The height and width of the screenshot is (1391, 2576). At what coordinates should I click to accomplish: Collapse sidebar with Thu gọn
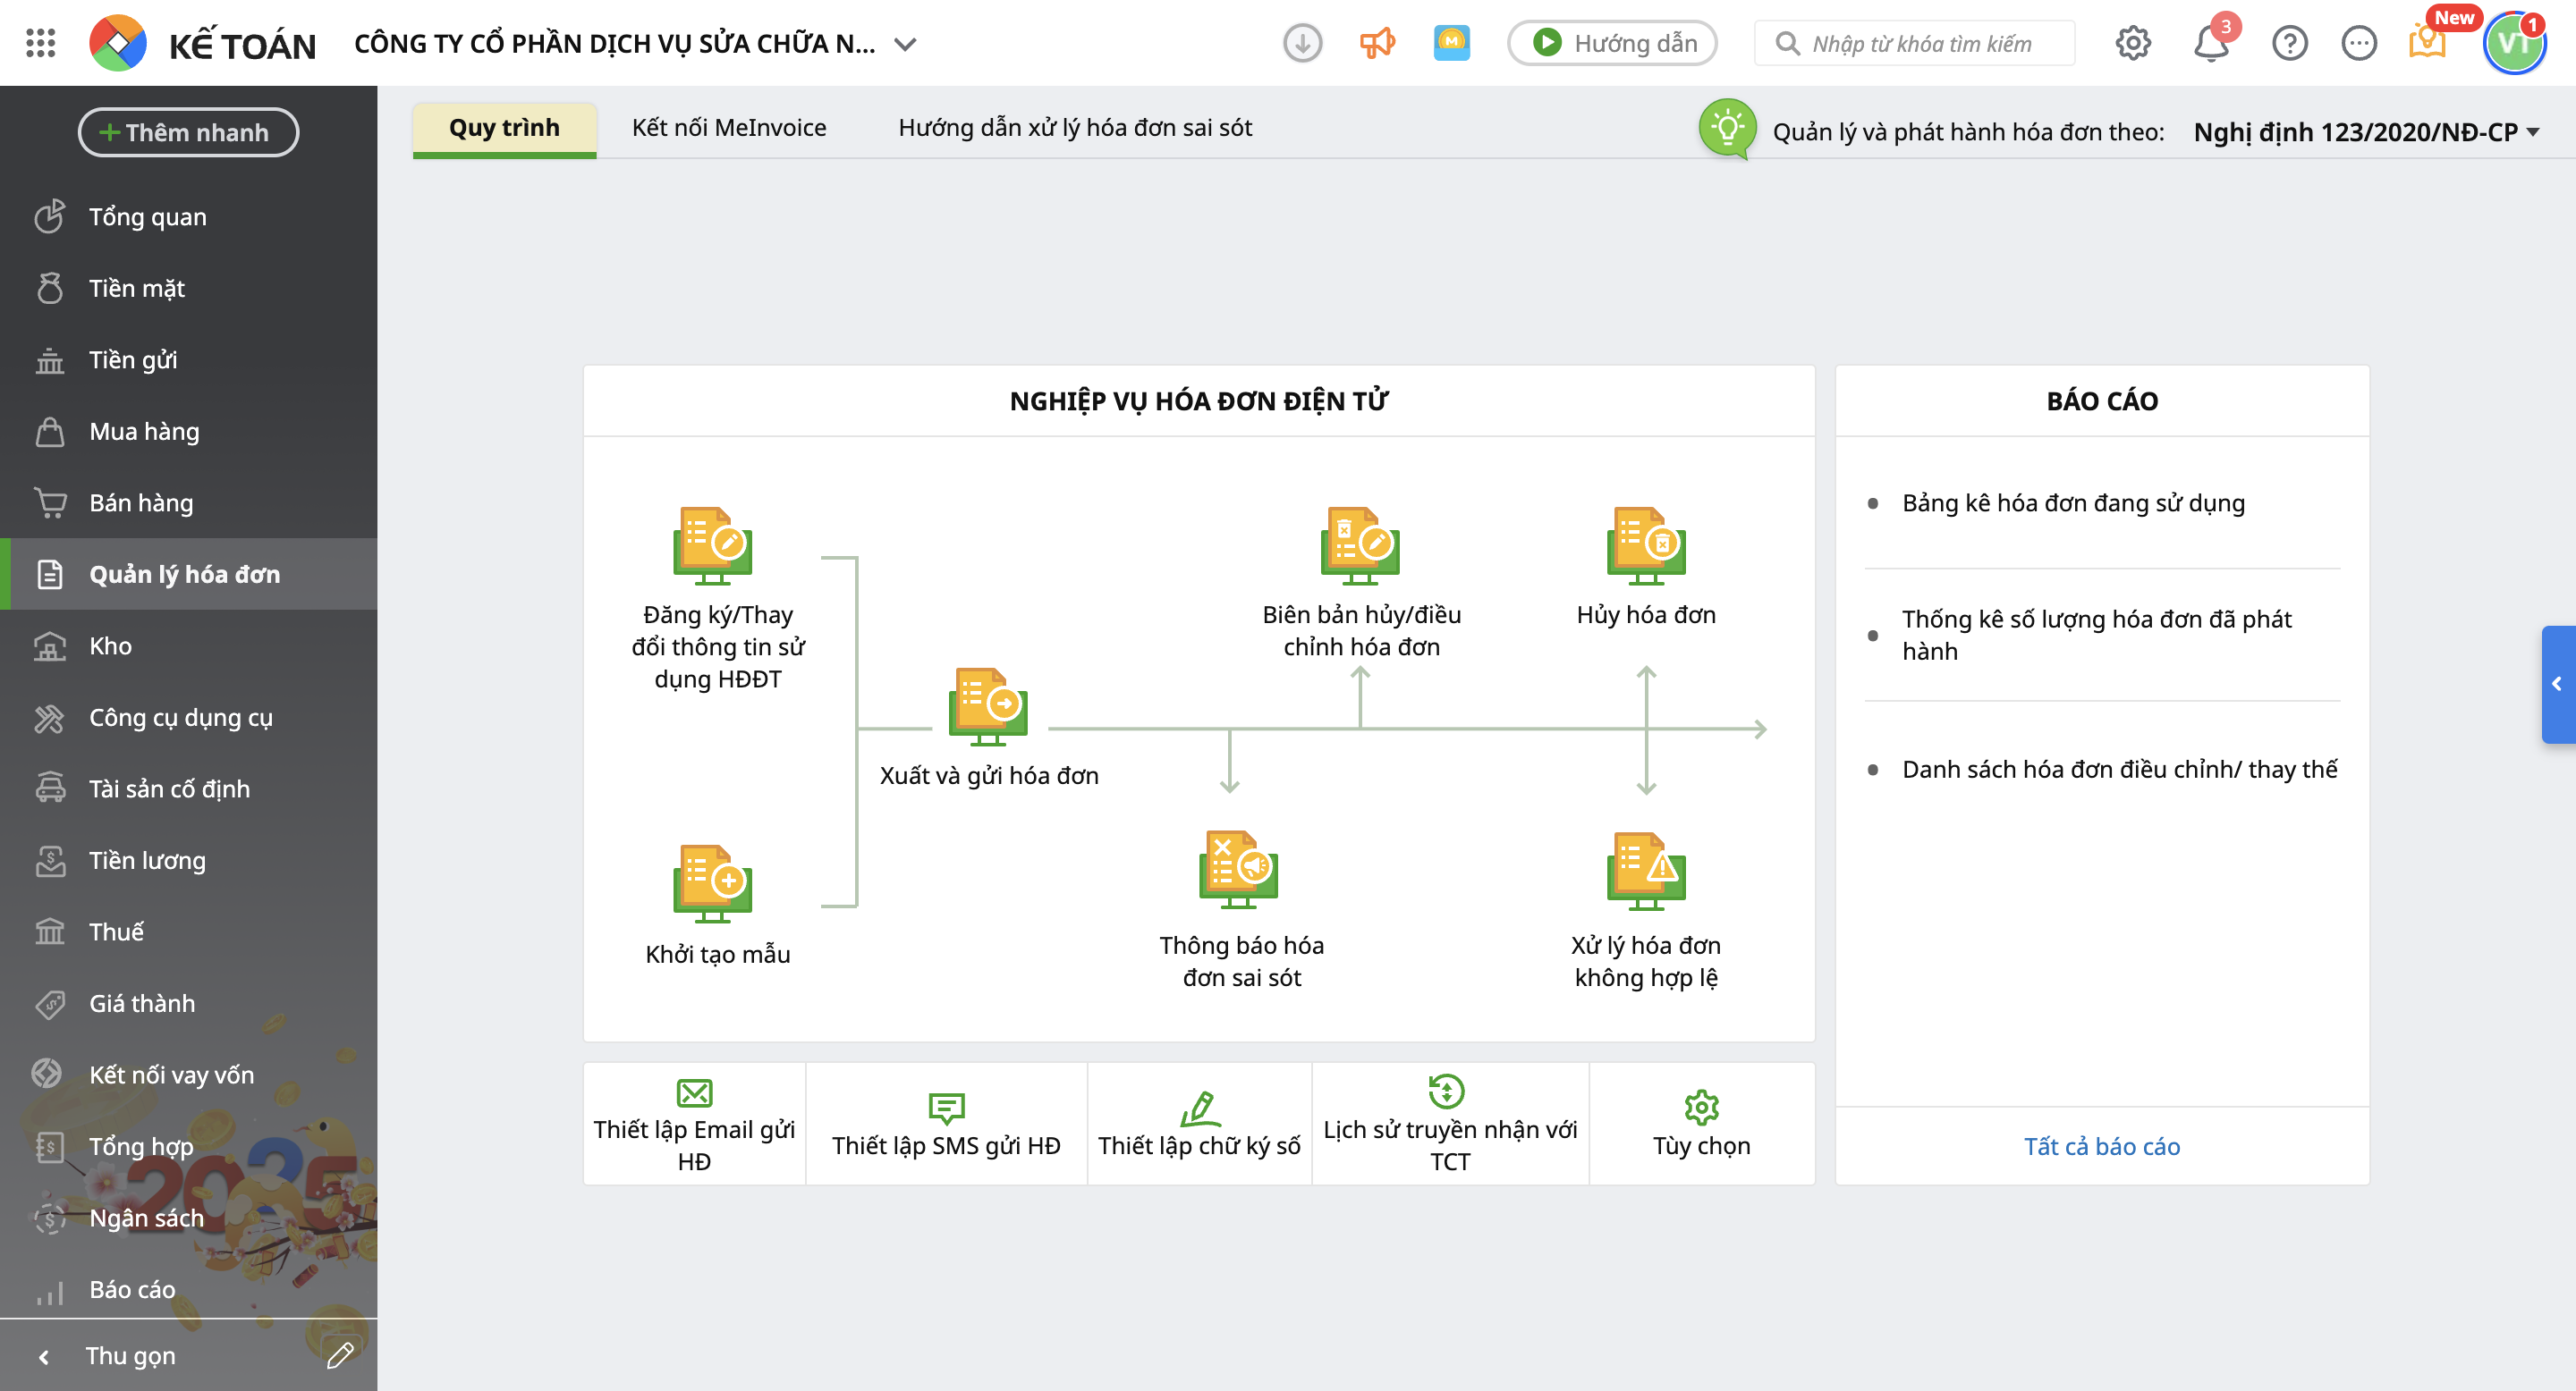tap(130, 1356)
